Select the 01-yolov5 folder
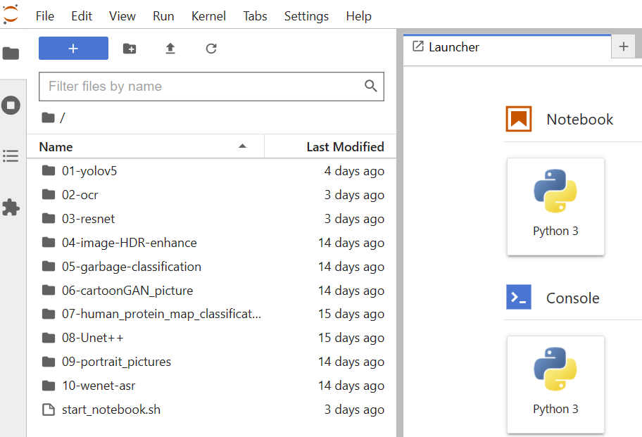The width and height of the screenshot is (642, 437). tap(212, 170)
